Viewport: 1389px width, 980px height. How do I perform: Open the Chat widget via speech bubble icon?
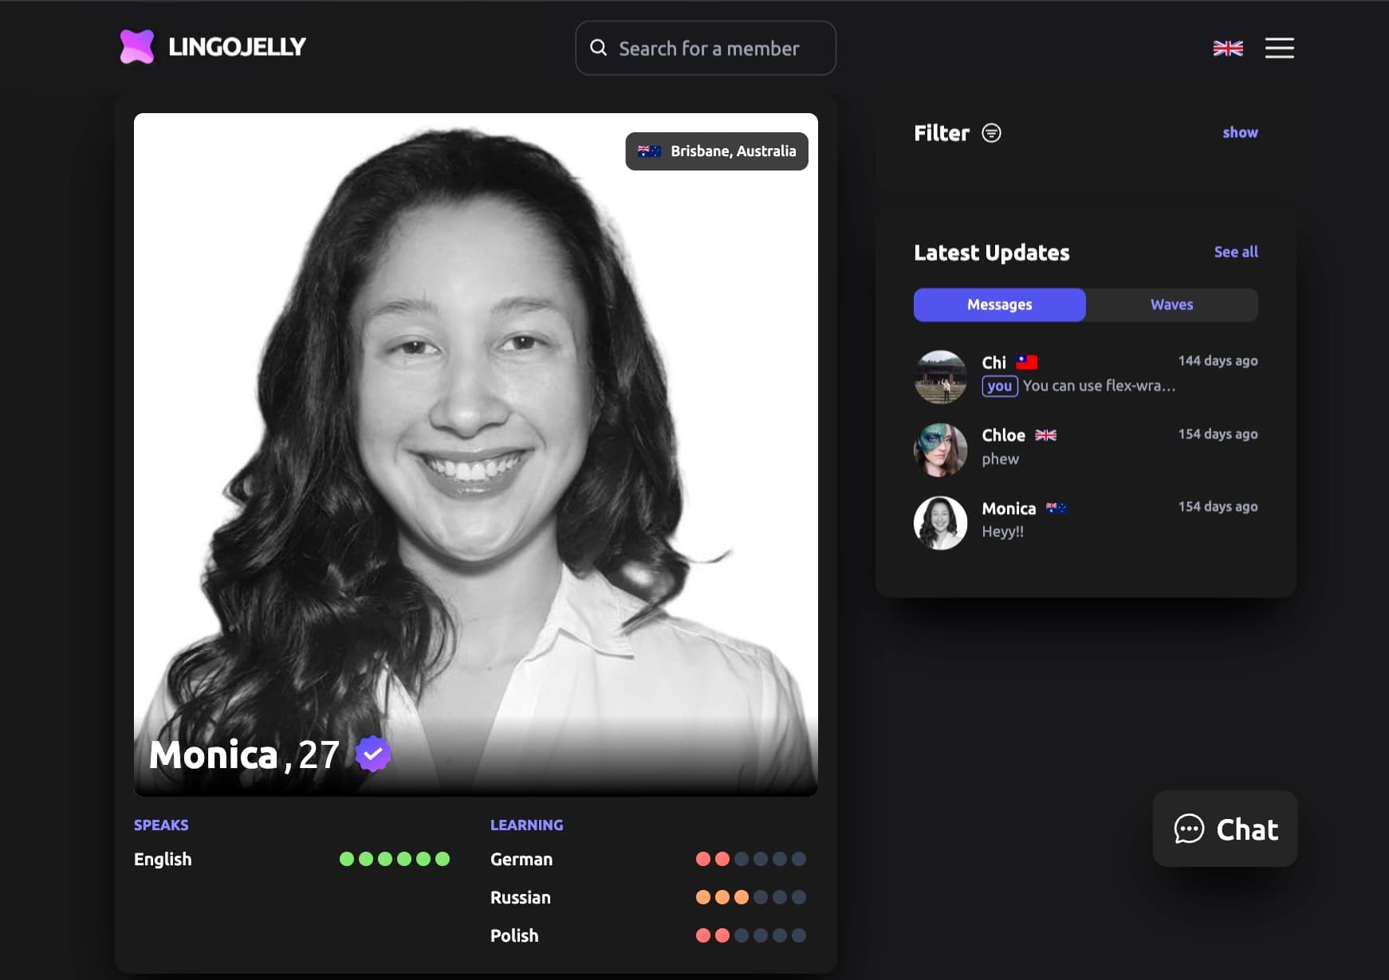[1189, 829]
